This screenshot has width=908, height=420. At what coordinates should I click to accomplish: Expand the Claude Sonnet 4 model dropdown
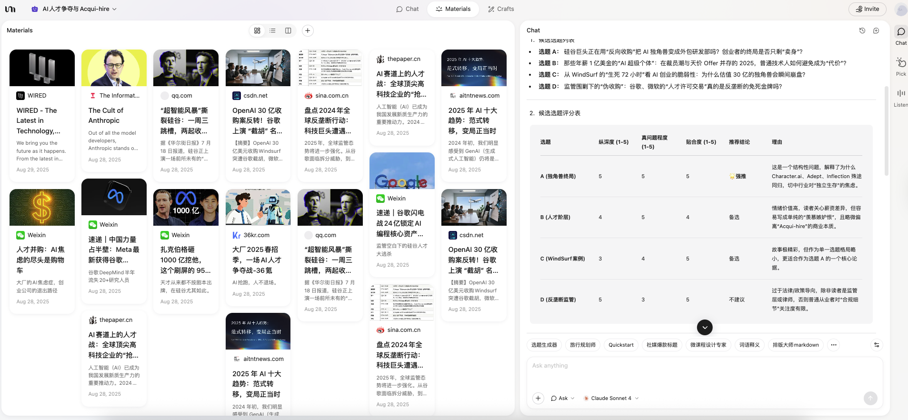tap(611, 398)
